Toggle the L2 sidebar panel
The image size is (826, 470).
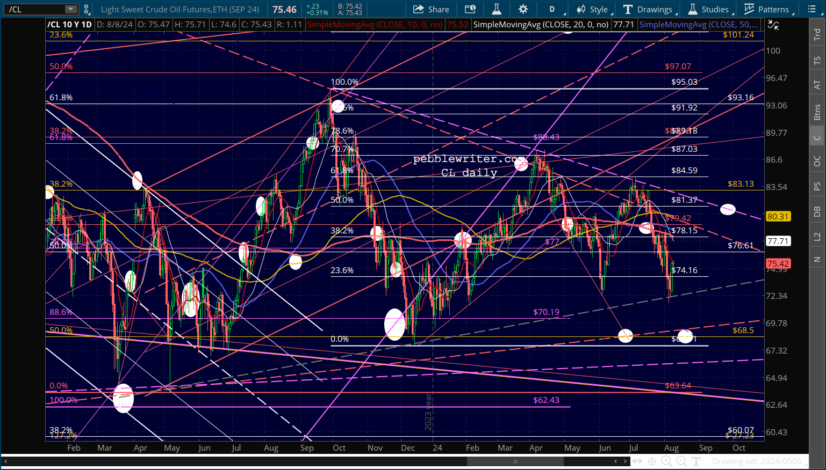click(817, 237)
